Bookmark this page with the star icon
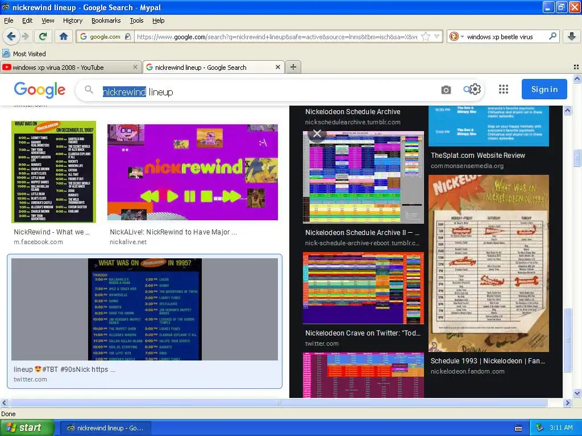This screenshot has height=436, width=582. (x=426, y=36)
